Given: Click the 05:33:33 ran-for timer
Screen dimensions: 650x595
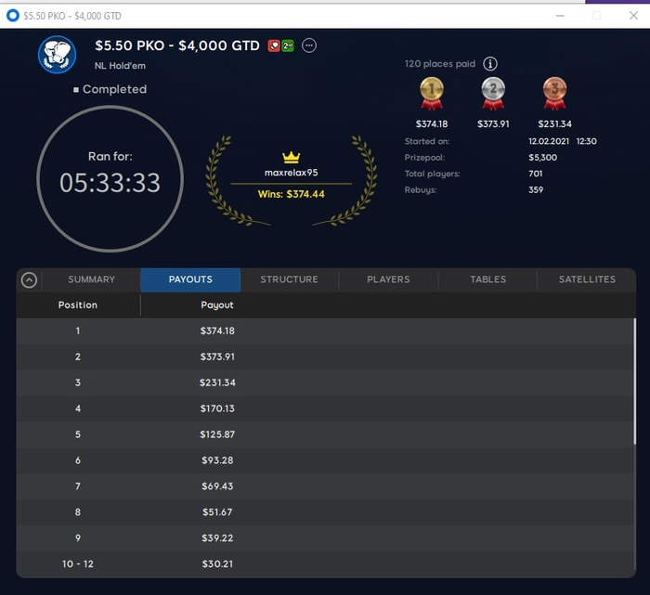Looking at the screenshot, I should click(110, 183).
